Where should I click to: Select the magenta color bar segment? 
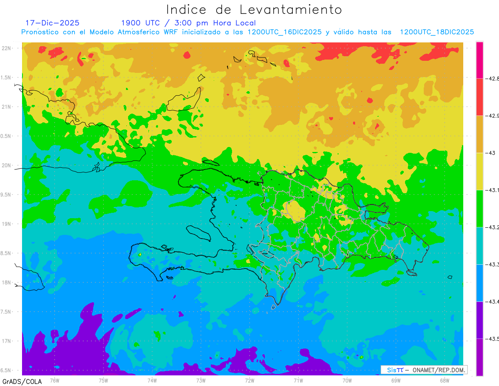[x=479, y=60]
